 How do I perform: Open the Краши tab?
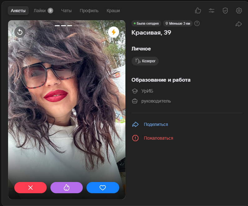click(113, 11)
